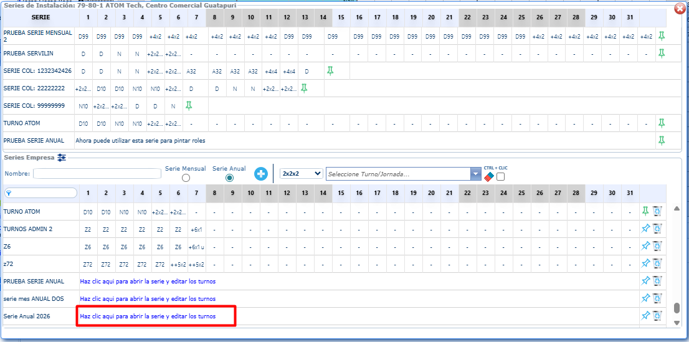This screenshot has height=342, width=689.
Task: Unpin the PRUEBA SERIE MENSUAL 2 series
Action: [x=662, y=36]
